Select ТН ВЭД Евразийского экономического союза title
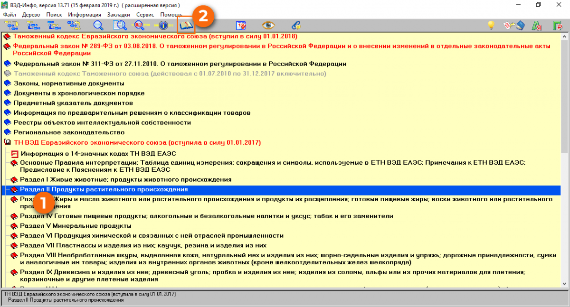 coord(137,142)
